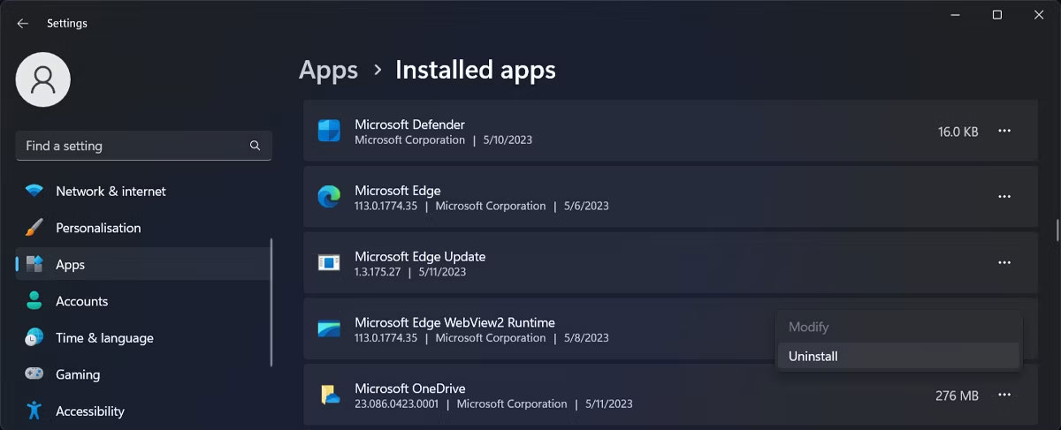Go to Network & internet settings
The image size is (1061, 430).
pyautogui.click(x=143, y=192)
